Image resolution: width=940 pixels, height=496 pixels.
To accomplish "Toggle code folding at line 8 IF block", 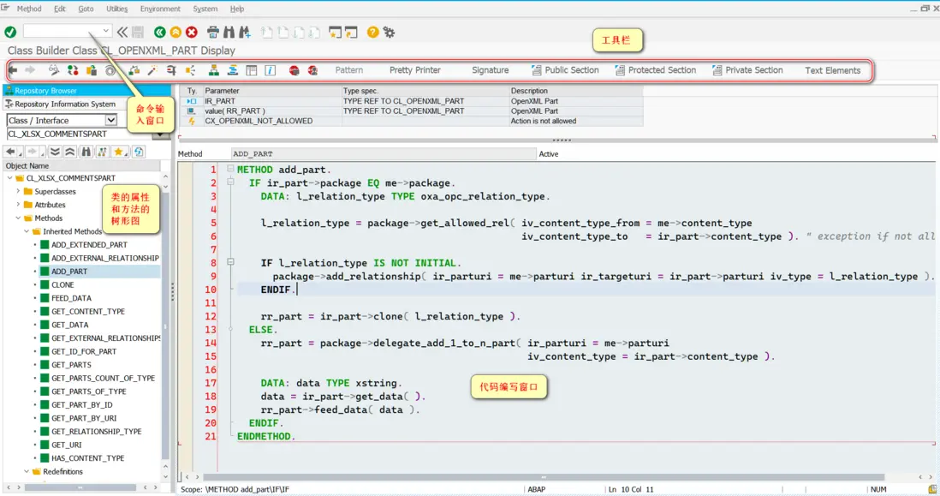I will click(x=230, y=263).
